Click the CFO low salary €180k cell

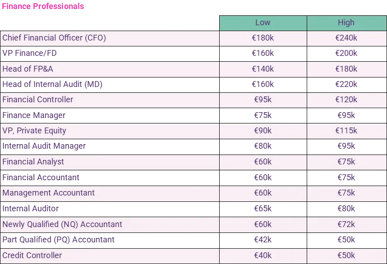(x=263, y=38)
